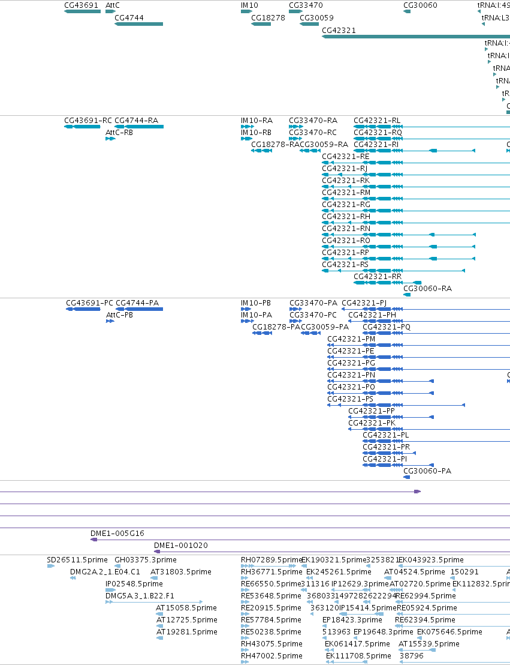Screen dimensions: 510x665
Task: Select the GH03375.3prime EST
Action: click(x=145, y=560)
